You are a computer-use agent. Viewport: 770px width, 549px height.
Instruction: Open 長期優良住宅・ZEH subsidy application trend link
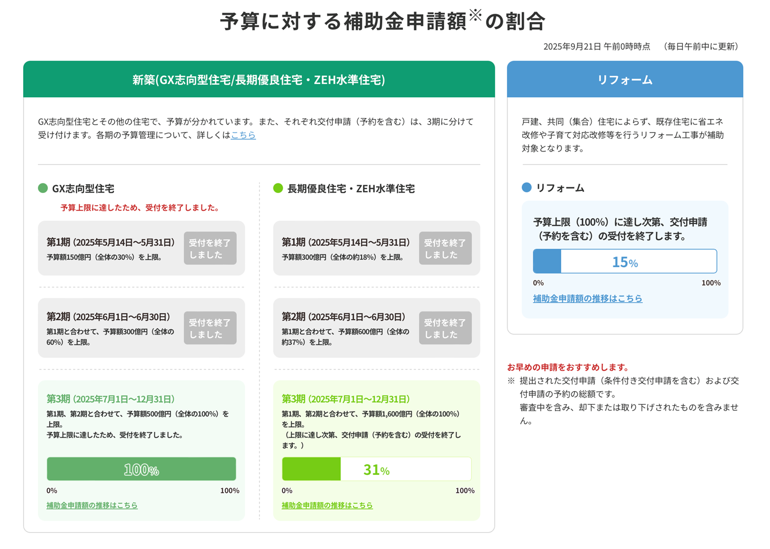[327, 505]
